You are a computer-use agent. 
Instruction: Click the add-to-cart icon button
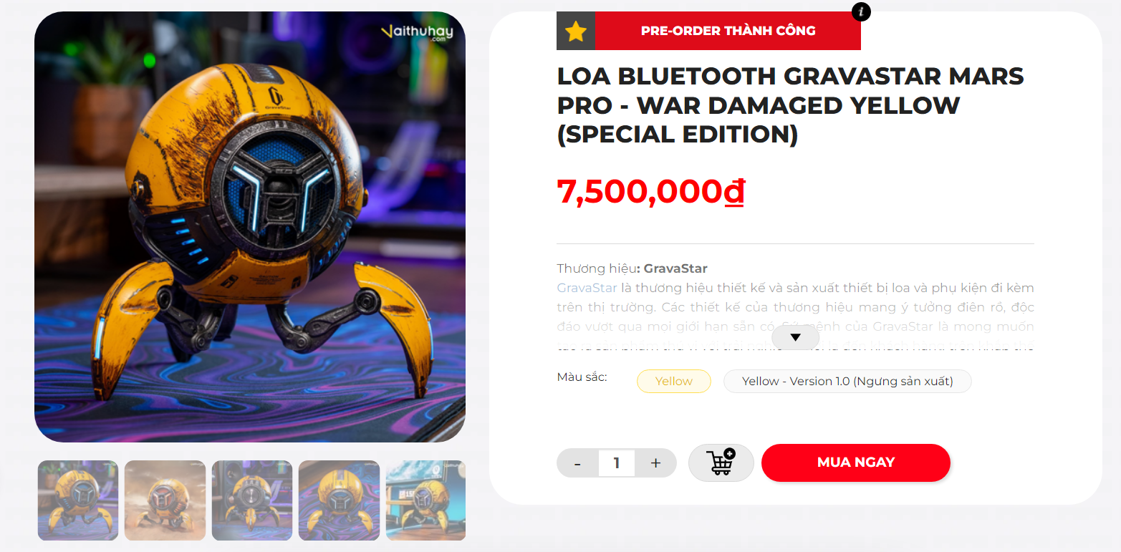[x=721, y=463]
